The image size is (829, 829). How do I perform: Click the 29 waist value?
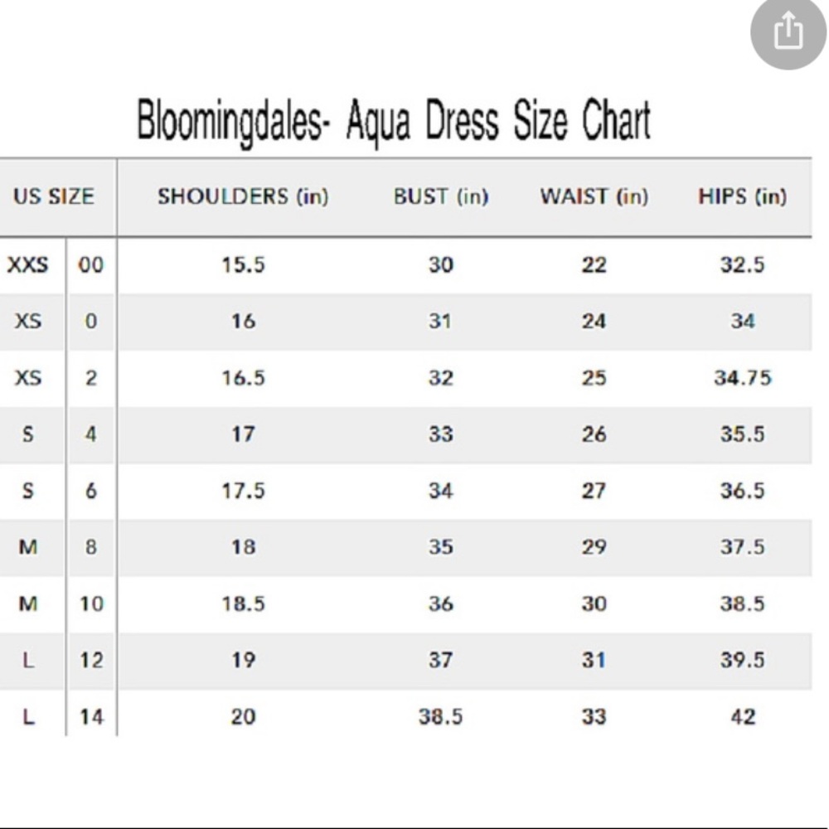[x=594, y=546]
